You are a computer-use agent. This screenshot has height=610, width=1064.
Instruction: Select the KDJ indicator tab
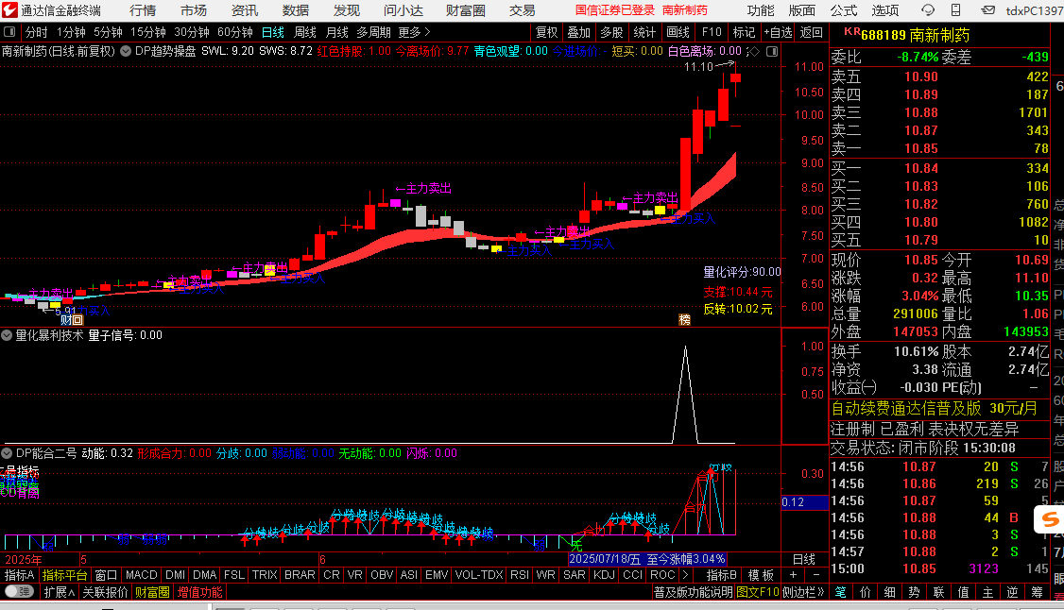pos(603,575)
